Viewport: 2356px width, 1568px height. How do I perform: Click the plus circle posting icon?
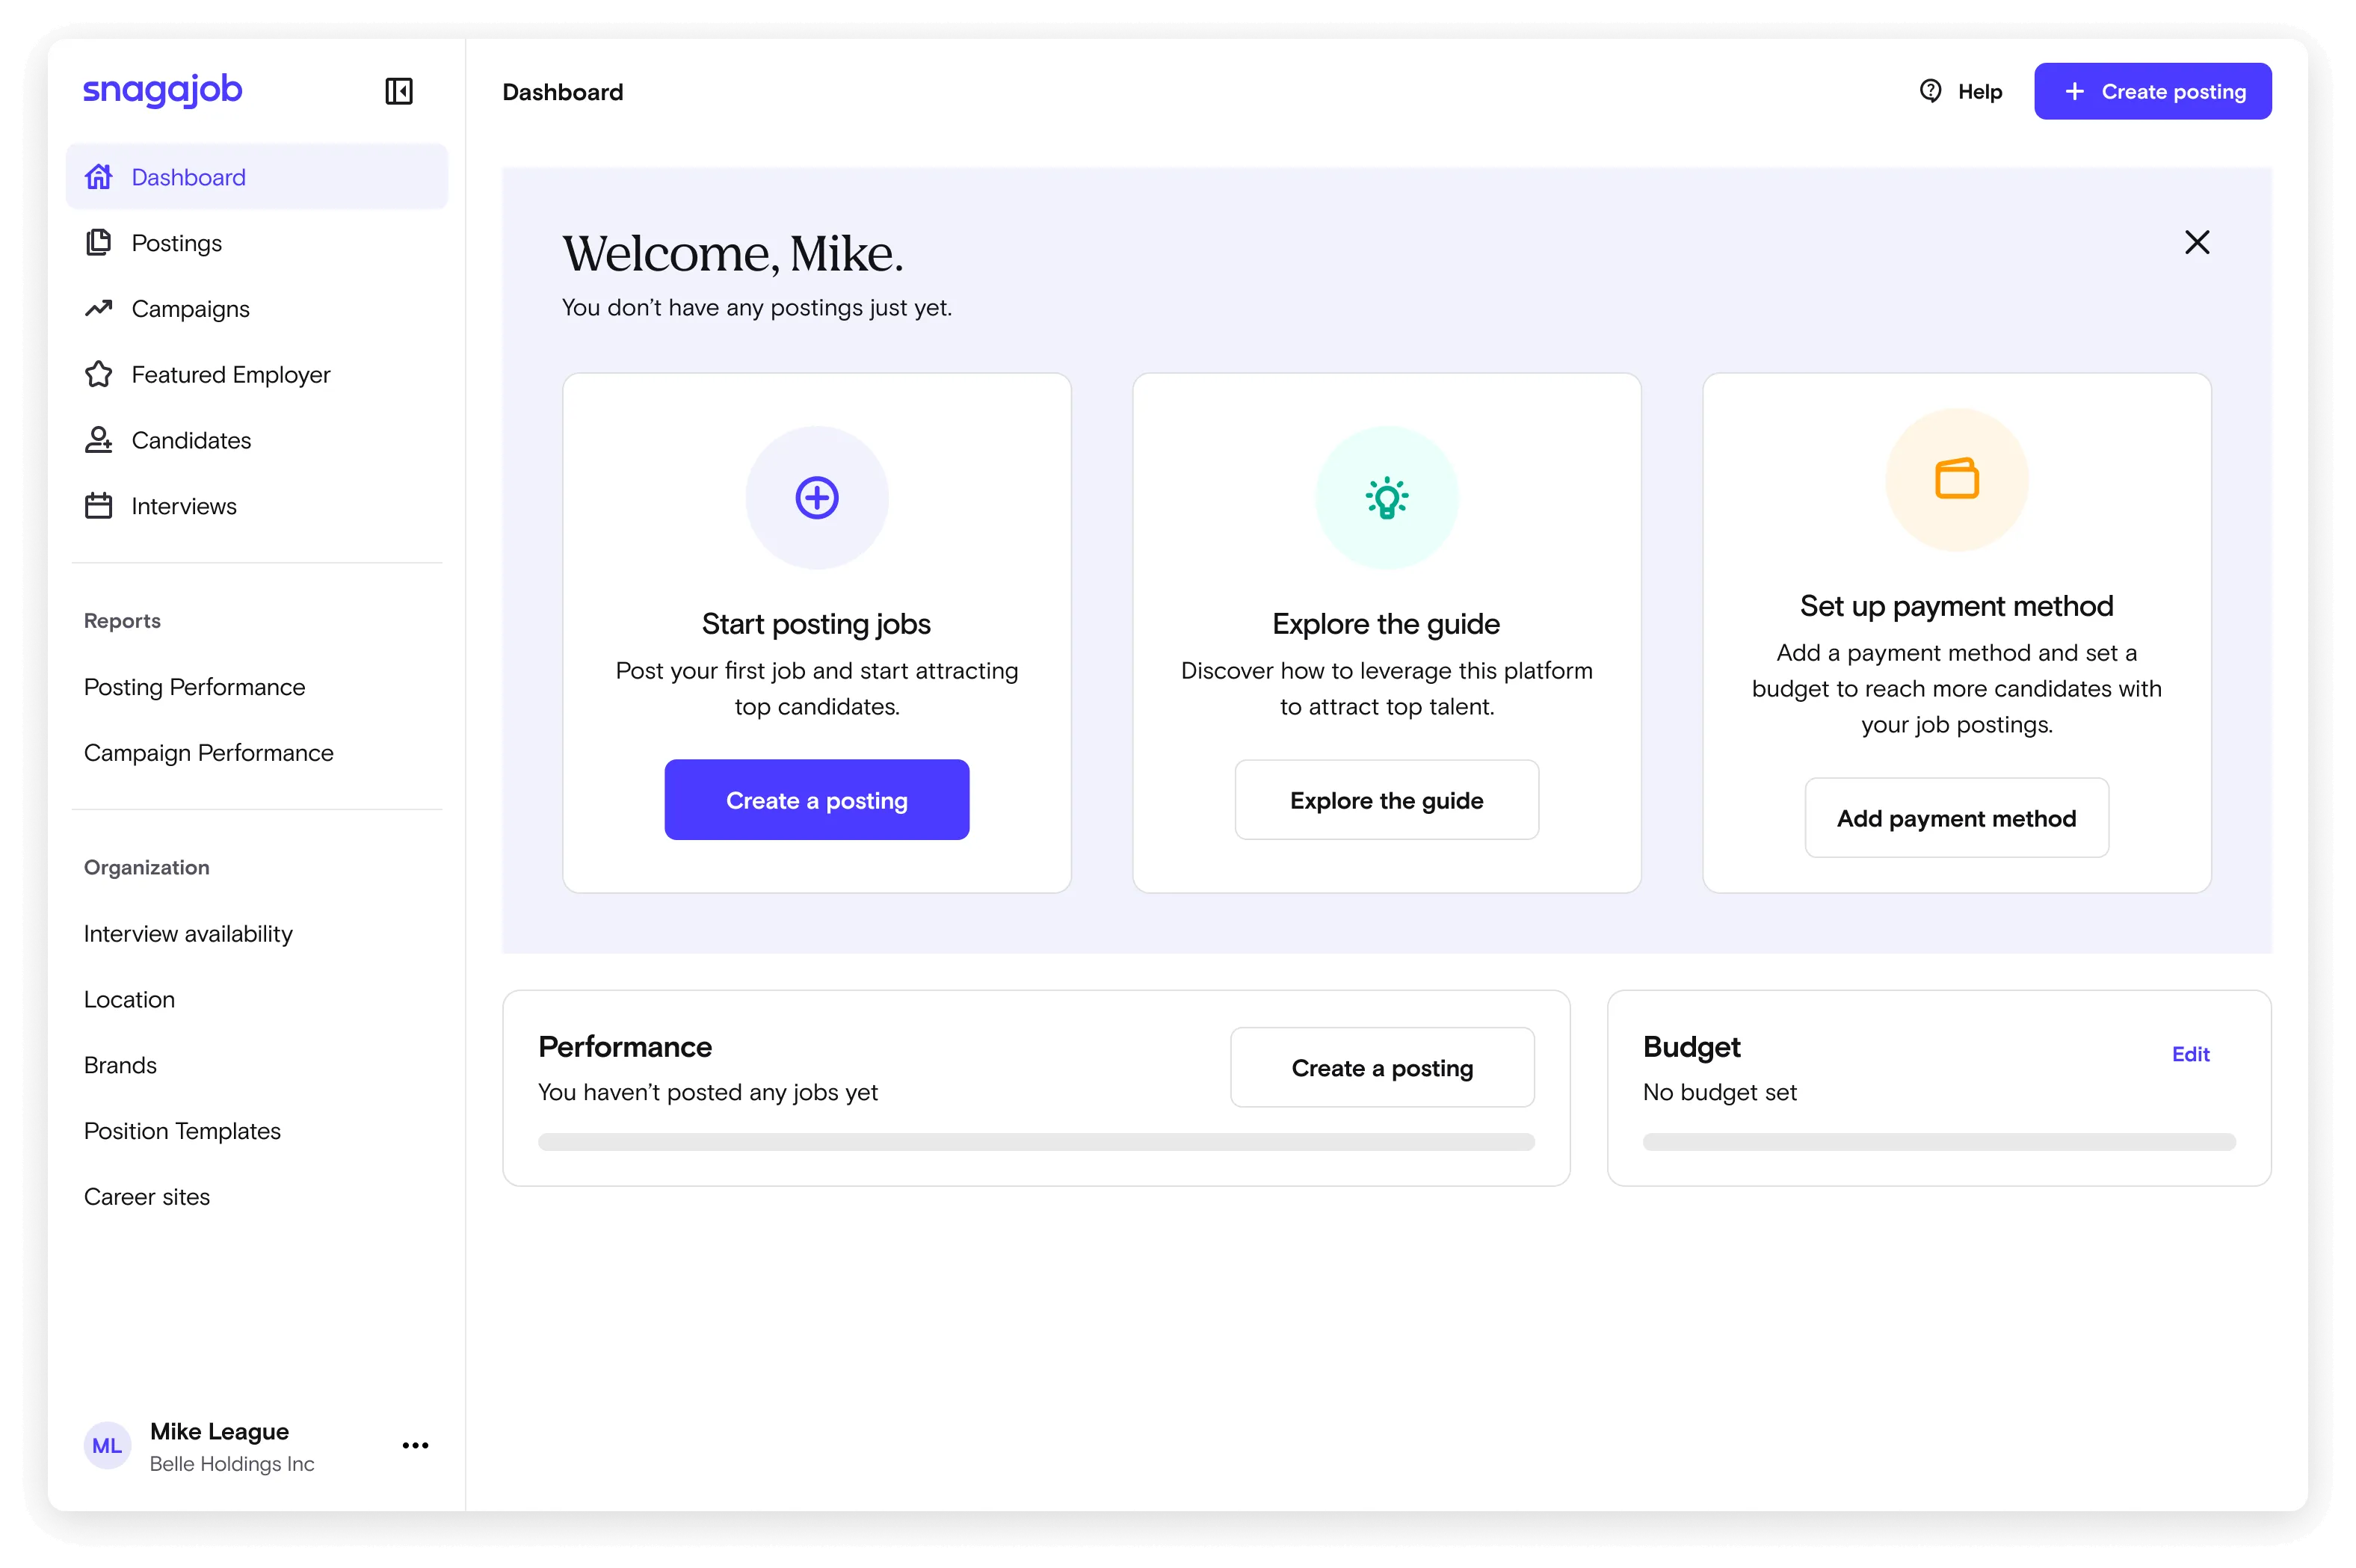click(x=816, y=497)
